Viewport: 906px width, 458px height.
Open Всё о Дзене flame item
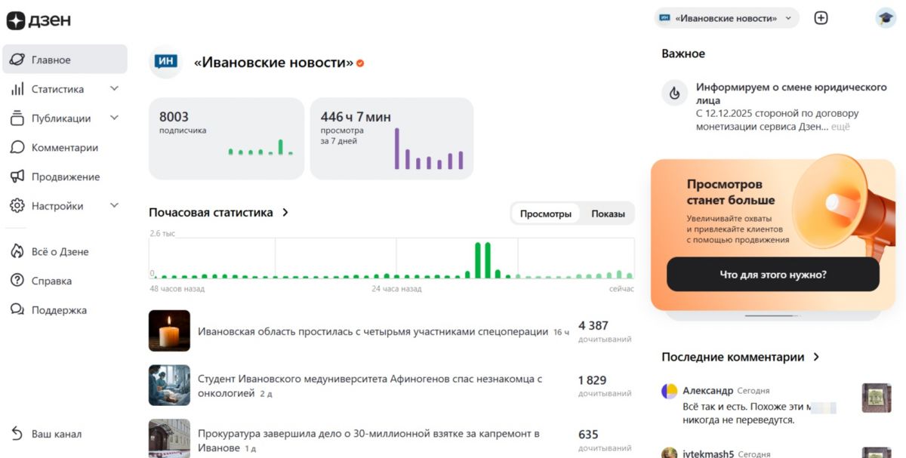[x=60, y=252]
